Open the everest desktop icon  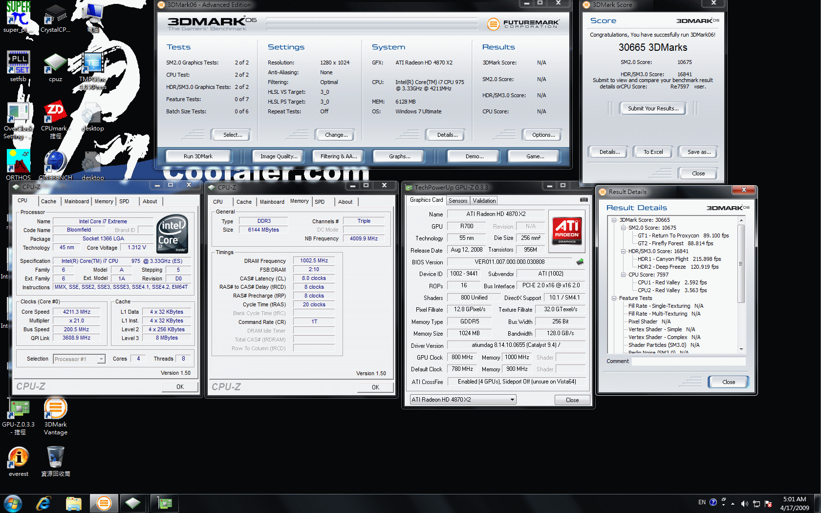pyautogui.click(x=18, y=461)
